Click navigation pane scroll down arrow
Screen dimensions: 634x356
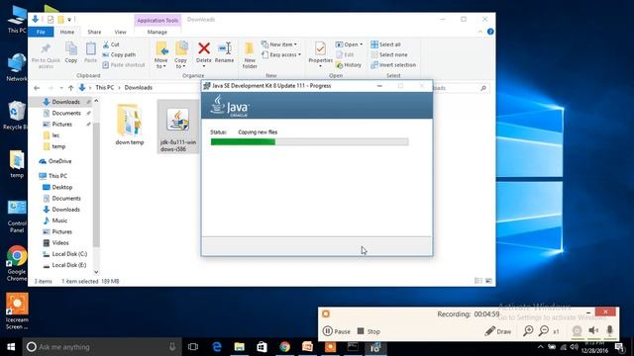96,272
